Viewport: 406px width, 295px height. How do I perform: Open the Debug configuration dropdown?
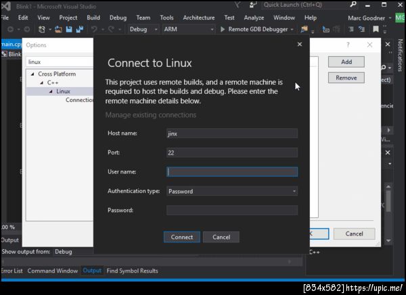[143, 30]
